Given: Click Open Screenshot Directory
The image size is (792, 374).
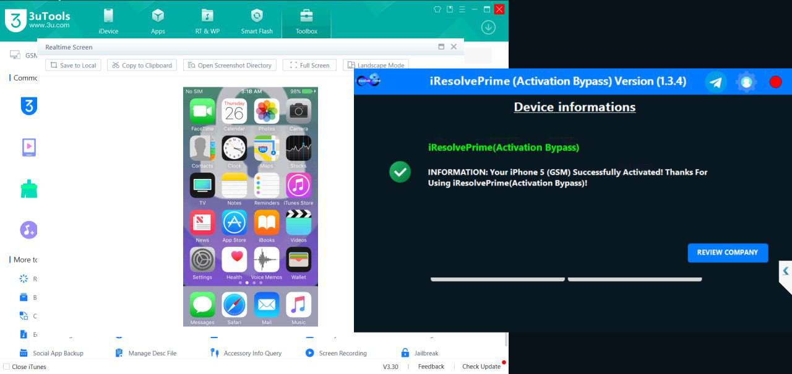Looking at the screenshot, I should coord(230,65).
